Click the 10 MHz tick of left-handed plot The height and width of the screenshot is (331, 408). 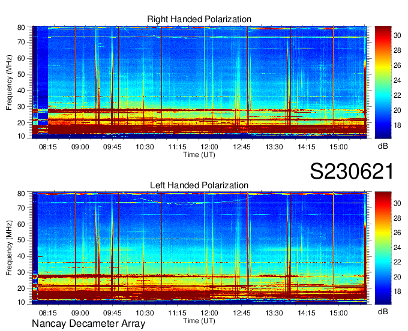pyautogui.click(x=21, y=302)
